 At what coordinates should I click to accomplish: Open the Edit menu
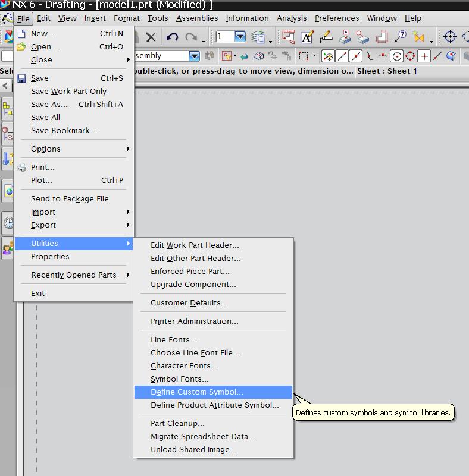[43, 18]
